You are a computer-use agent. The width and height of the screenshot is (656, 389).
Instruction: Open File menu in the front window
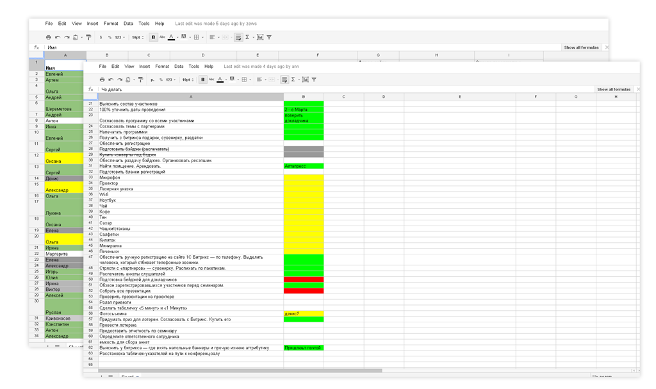coord(102,66)
